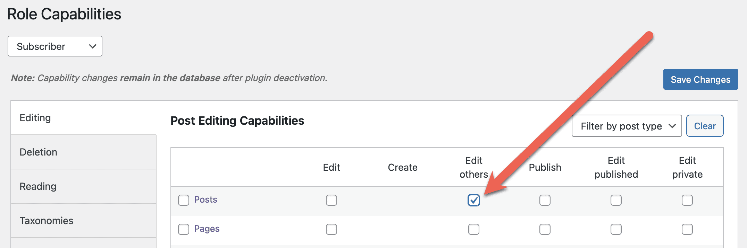Expand the Filter by post type dropdown
The image size is (747, 248).
click(627, 126)
